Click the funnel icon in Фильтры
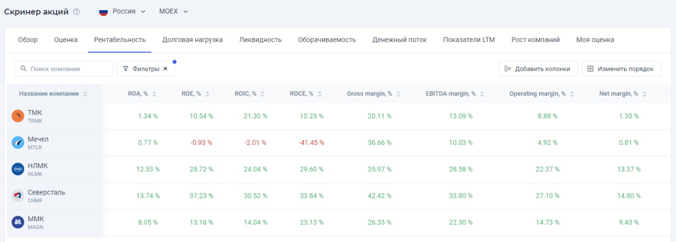The height and width of the screenshot is (242, 676). pos(126,69)
